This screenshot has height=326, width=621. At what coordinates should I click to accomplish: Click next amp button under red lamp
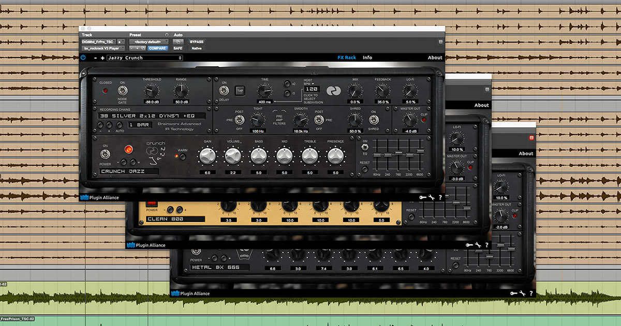tap(133, 162)
